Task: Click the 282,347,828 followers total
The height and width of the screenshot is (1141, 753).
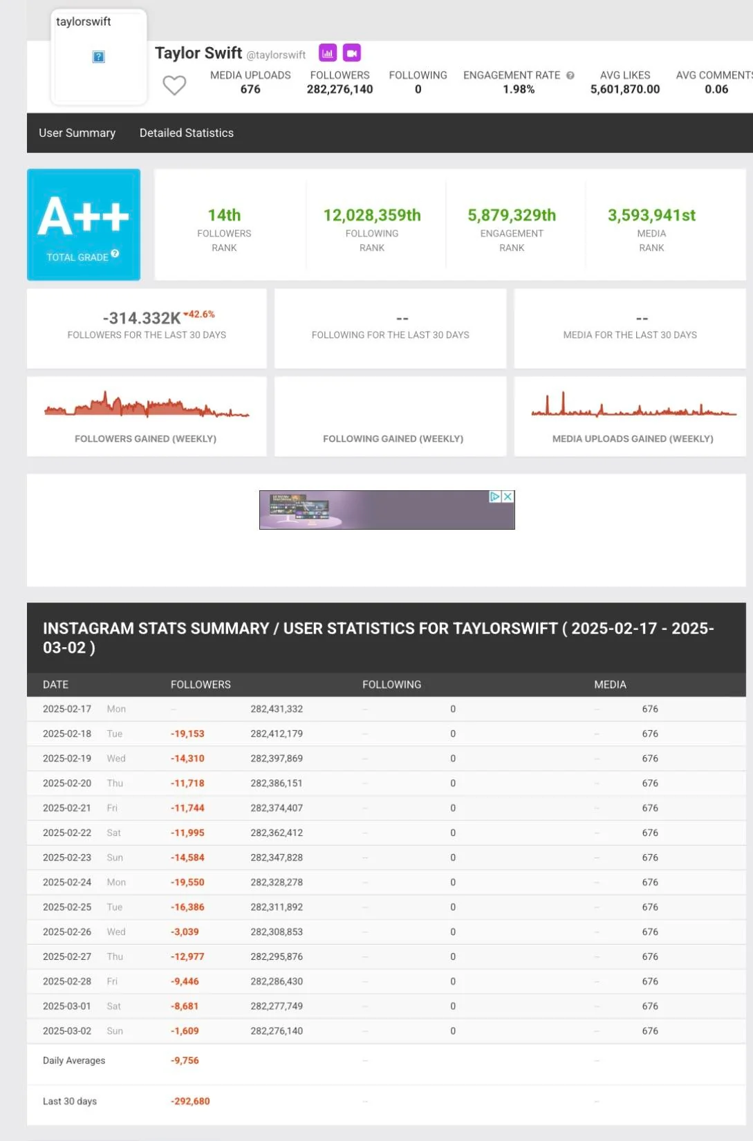Action: (277, 857)
